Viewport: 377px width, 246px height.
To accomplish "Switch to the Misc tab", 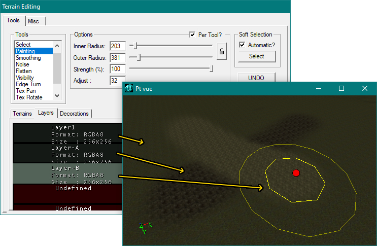I will point(33,21).
